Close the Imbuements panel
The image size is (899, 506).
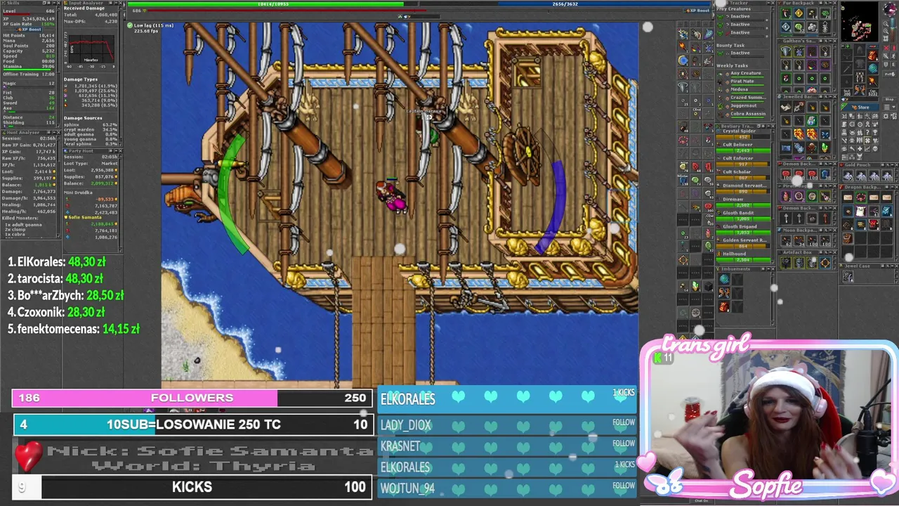[x=773, y=269]
